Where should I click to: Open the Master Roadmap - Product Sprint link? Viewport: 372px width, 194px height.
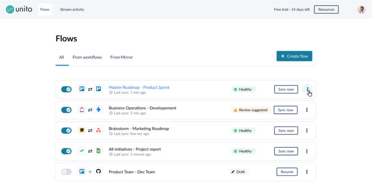pyautogui.click(x=139, y=87)
